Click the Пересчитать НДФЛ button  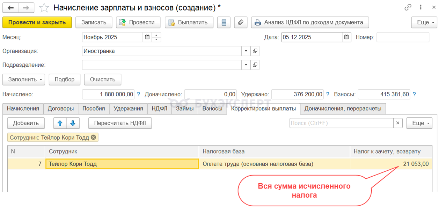click(120, 123)
